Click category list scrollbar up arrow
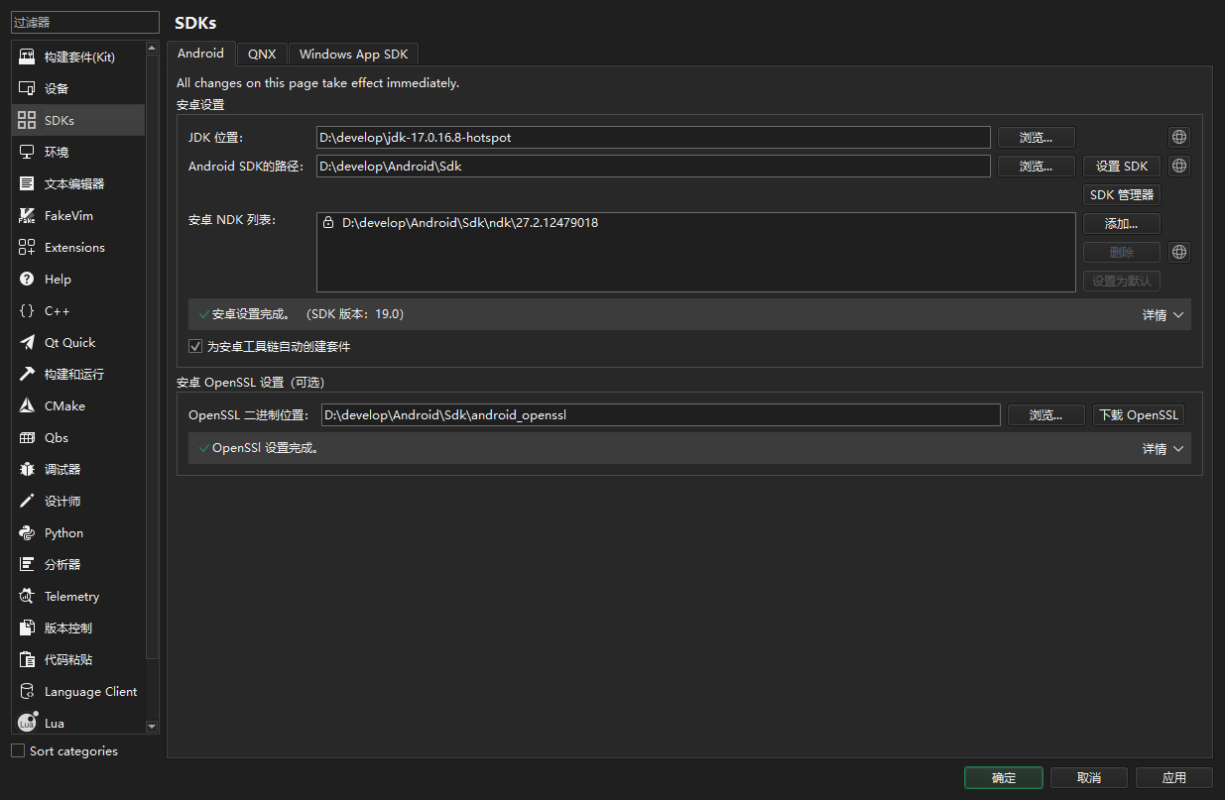The image size is (1225, 800). (x=152, y=47)
